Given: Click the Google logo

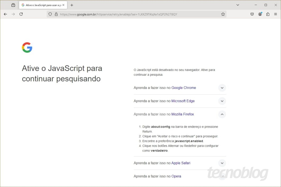Looking at the screenshot, I should 27,47.
